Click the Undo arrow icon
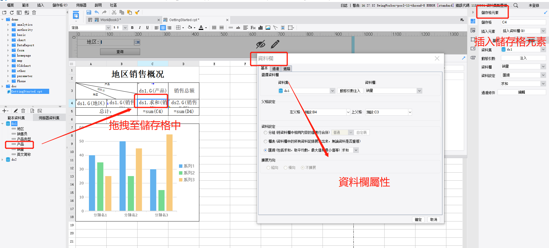The width and height of the screenshot is (549, 248). point(97,12)
